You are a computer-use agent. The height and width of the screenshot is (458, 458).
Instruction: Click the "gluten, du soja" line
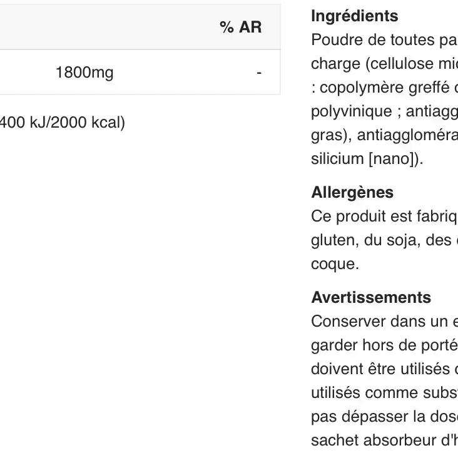(x=384, y=240)
